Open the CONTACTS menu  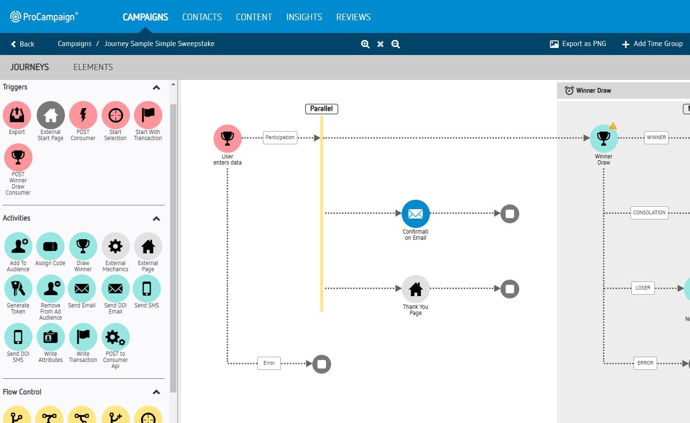pyautogui.click(x=202, y=17)
